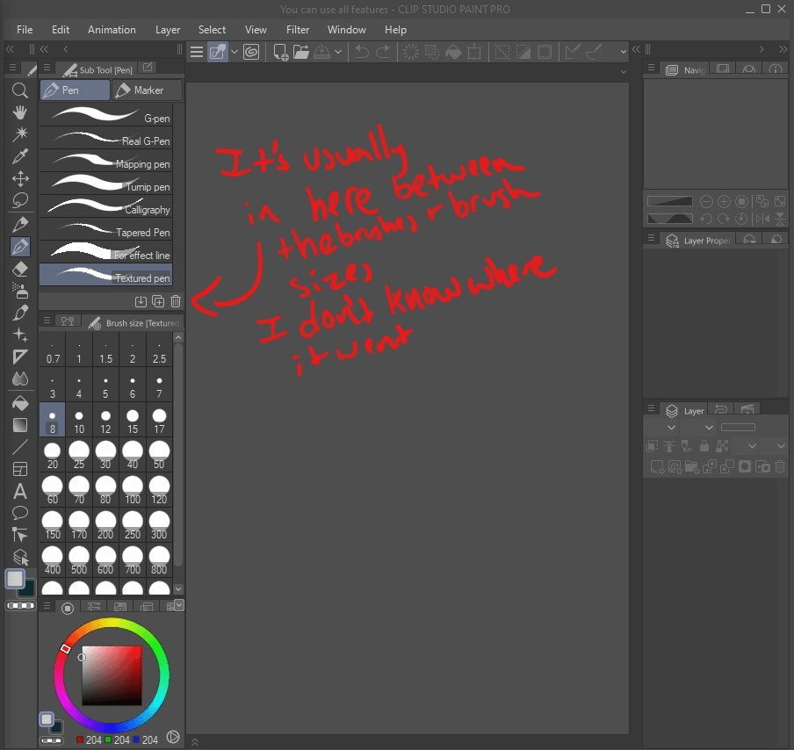Toggle lock on the current layer
794x750 pixels.
704,446
